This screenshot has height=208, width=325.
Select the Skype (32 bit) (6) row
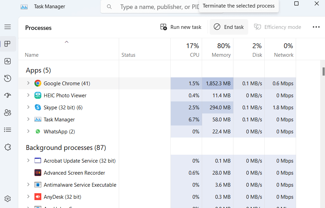point(157,107)
